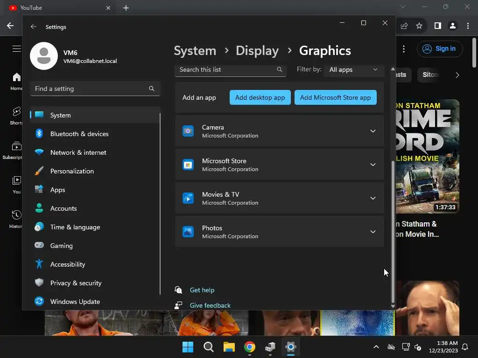The image size is (478, 358).
Task: Open Chrome from the taskbar
Action: [x=250, y=347]
